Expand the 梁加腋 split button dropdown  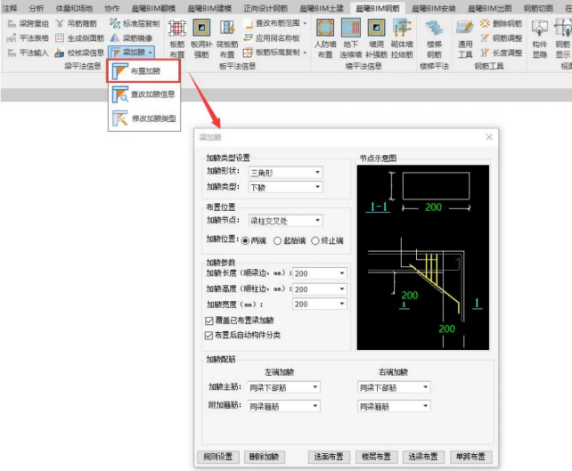[151, 53]
